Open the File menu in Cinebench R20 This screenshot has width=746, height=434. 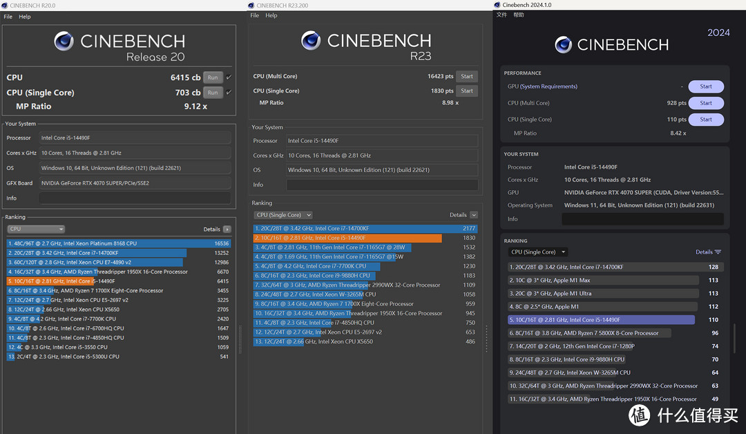point(8,17)
